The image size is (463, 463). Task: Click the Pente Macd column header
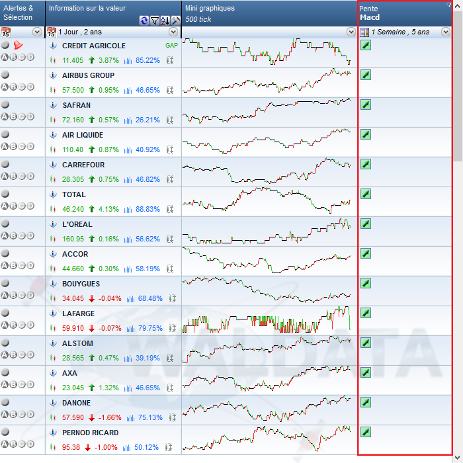[x=405, y=13]
